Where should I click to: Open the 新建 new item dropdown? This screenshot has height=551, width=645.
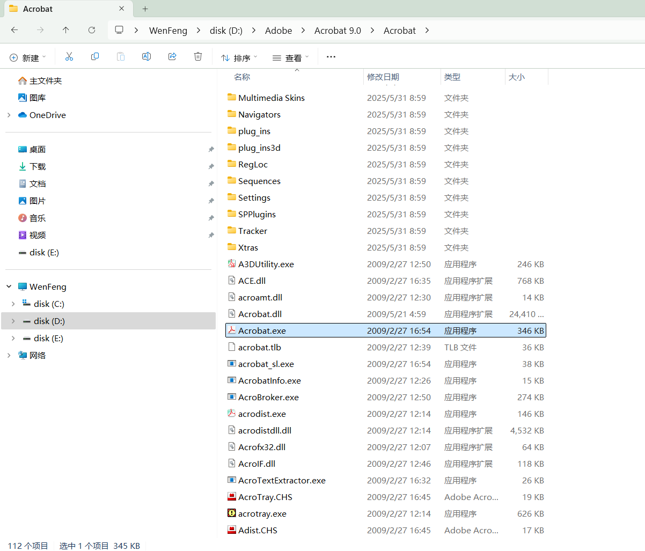tap(28, 57)
